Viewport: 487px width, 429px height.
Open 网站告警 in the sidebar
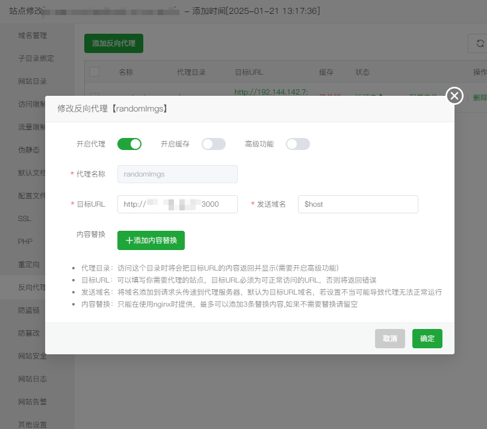33,402
